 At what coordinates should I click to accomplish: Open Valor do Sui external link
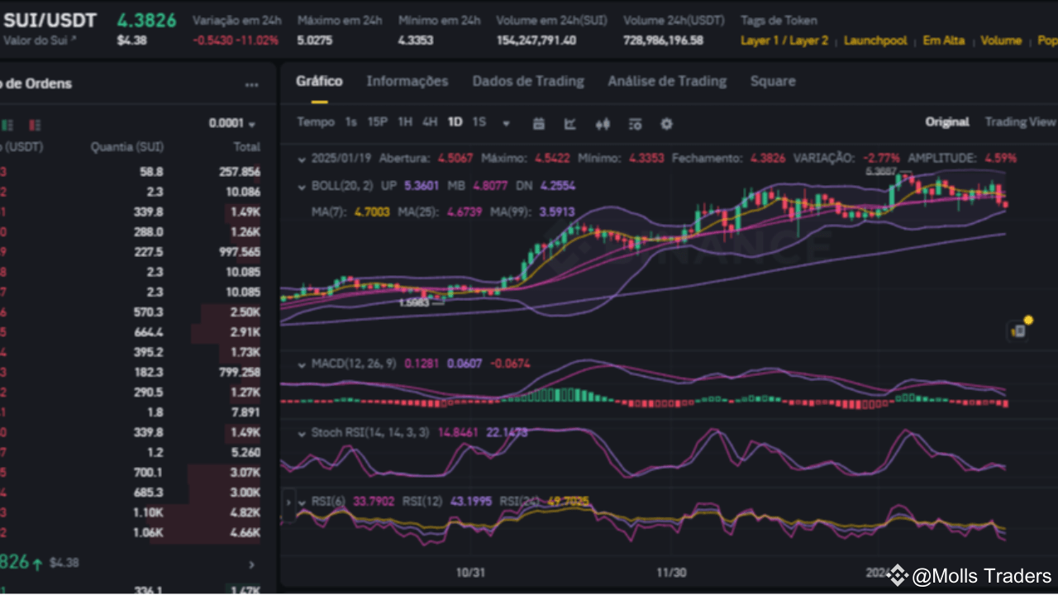point(39,40)
